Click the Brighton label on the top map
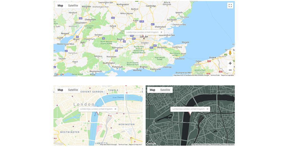288x147 pixels. (144, 67)
